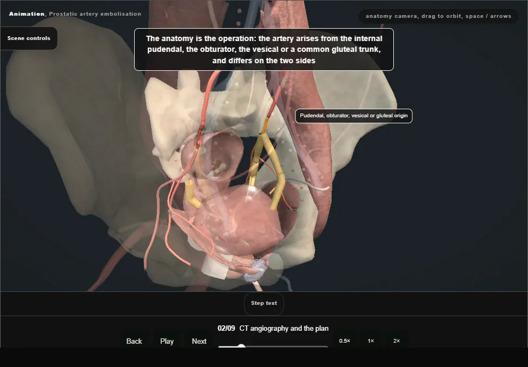Image resolution: width=528 pixels, height=367 pixels.
Task: Click the step caption about artery origins
Action: coord(264,49)
